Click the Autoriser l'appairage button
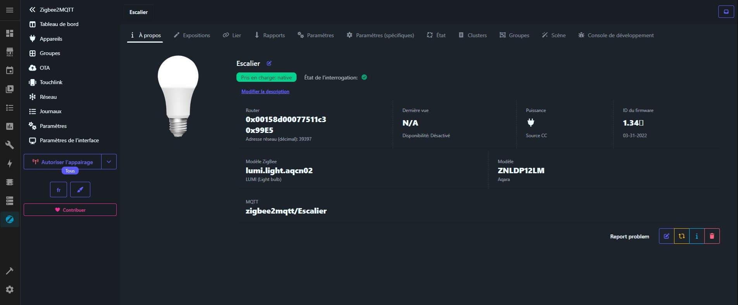738x305 pixels. click(63, 162)
